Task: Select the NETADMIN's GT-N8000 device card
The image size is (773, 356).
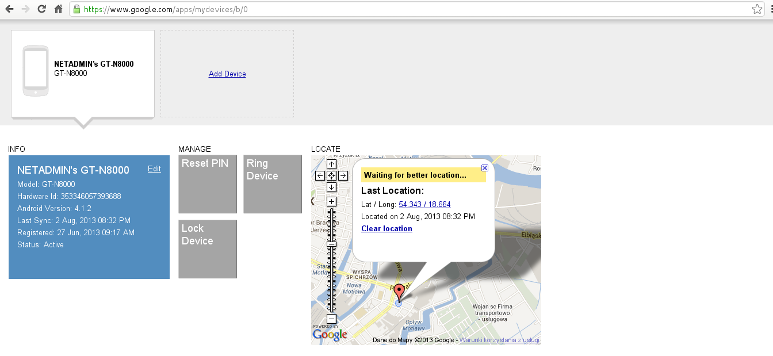Action: [x=83, y=74]
